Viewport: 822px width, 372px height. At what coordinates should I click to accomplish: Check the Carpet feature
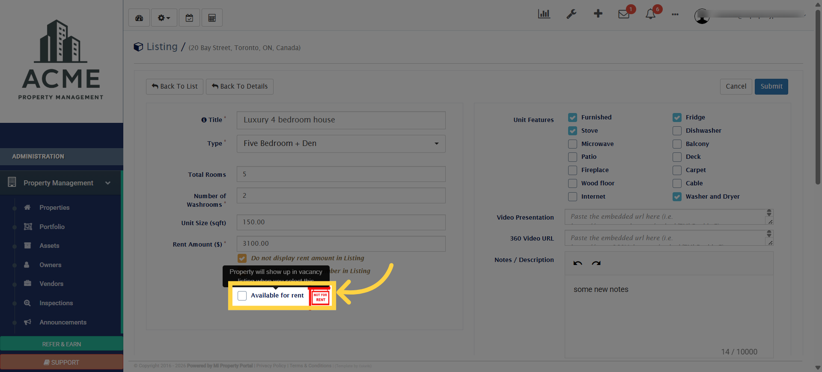click(677, 170)
